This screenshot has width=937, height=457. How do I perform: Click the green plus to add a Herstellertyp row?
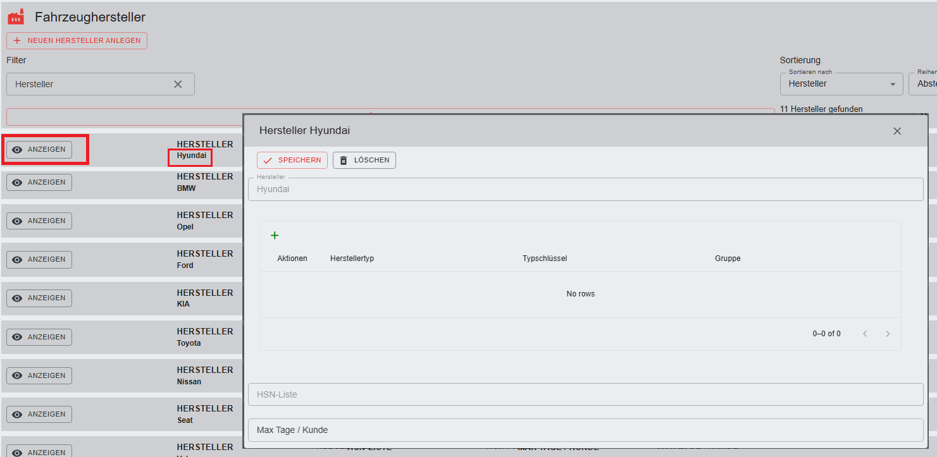275,235
